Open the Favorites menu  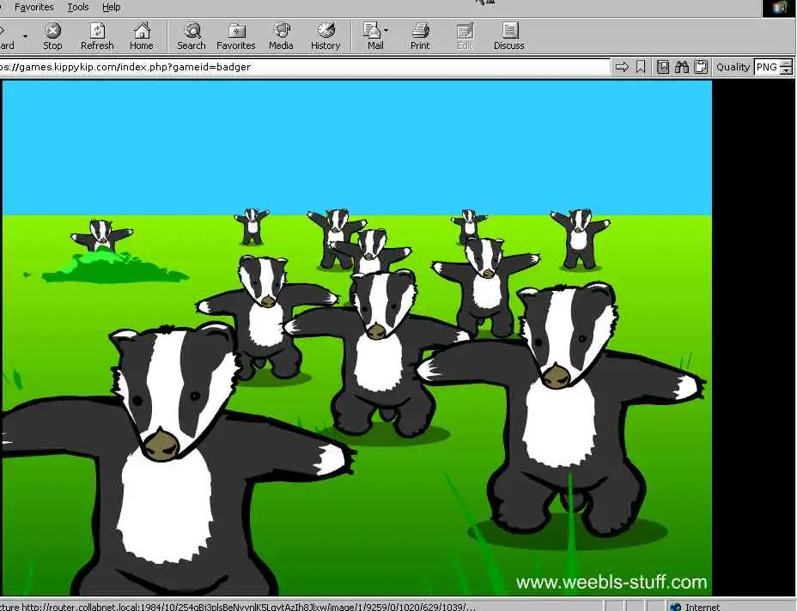pyautogui.click(x=34, y=7)
